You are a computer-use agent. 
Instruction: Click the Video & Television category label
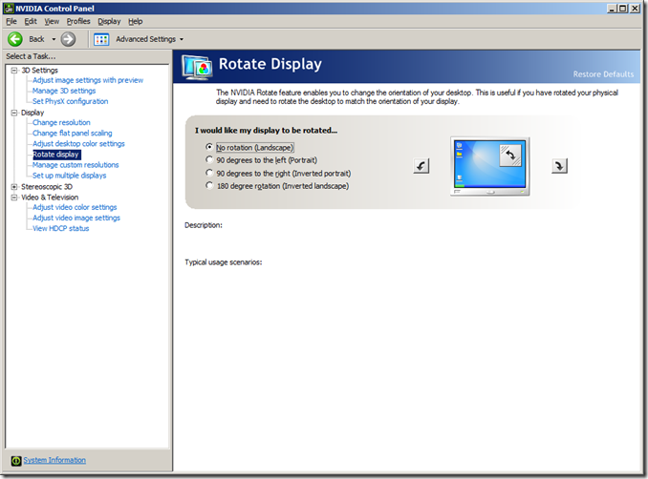[50, 198]
